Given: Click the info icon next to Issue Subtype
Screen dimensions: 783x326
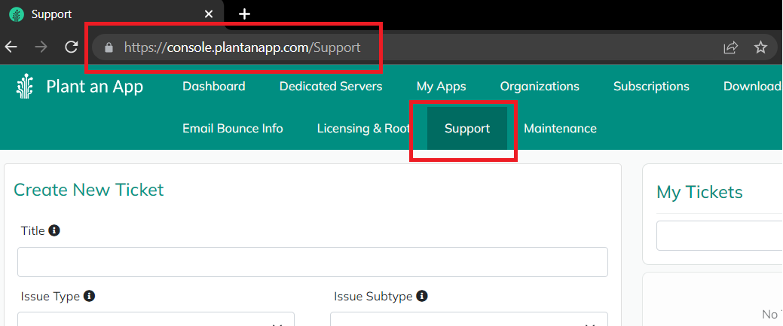Looking at the screenshot, I should point(422,297).
